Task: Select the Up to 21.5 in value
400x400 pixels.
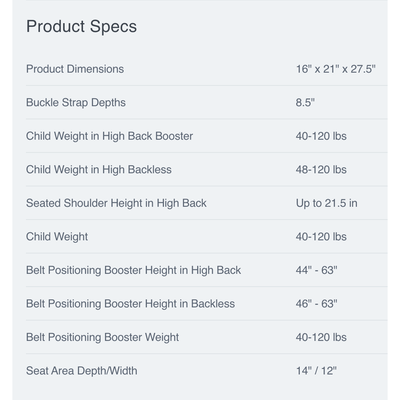Action: click(326, 203)
